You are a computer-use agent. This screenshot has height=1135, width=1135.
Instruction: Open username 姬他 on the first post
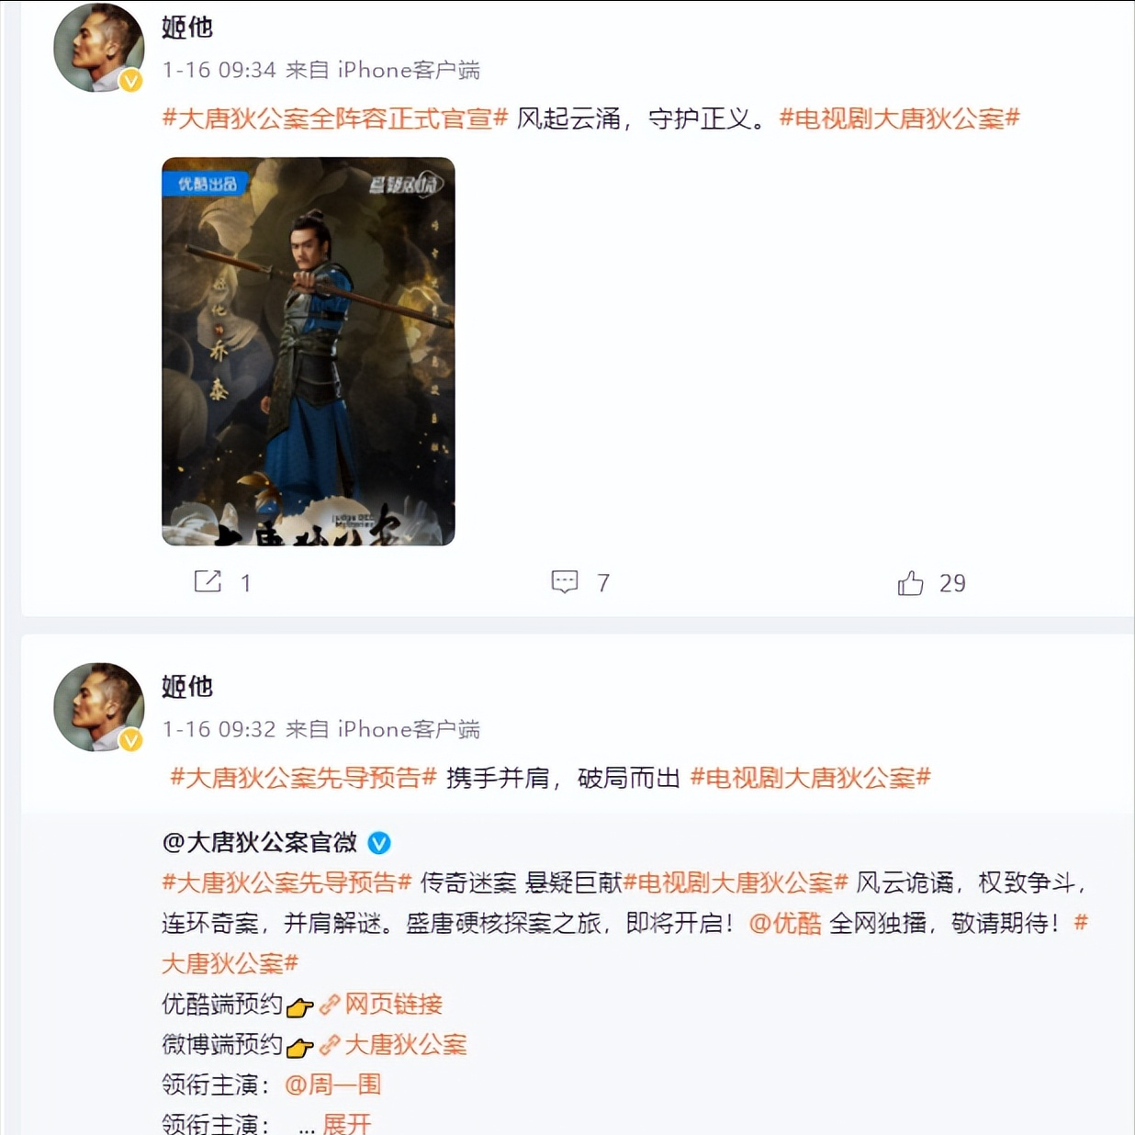187,28
